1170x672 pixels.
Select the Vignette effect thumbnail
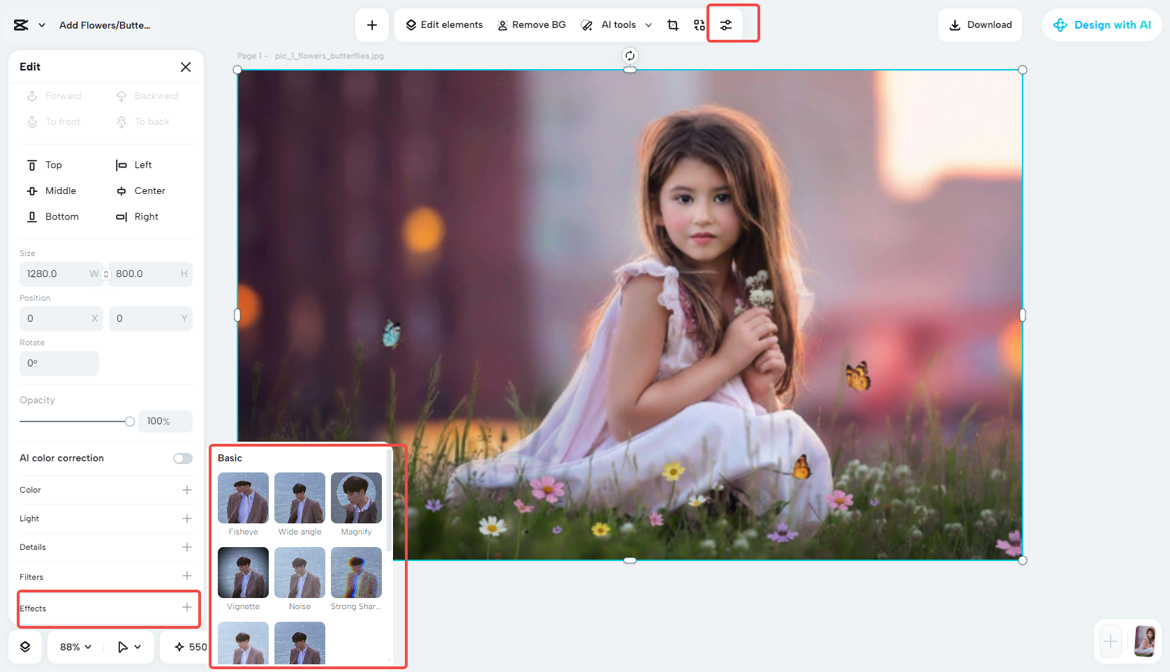coord(242,572)
